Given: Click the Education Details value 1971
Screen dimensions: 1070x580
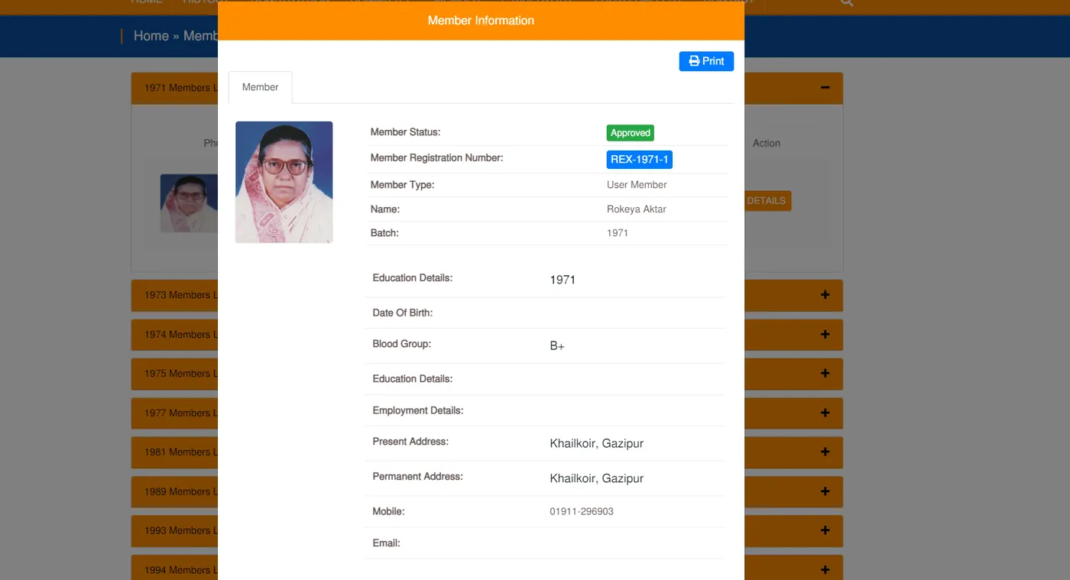Looking at the screenshot, I should point(563,280).
